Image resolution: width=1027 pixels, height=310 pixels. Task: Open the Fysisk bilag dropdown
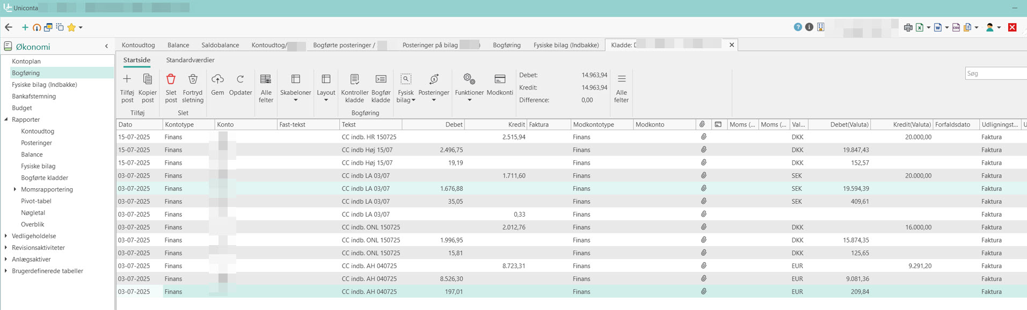406,88
